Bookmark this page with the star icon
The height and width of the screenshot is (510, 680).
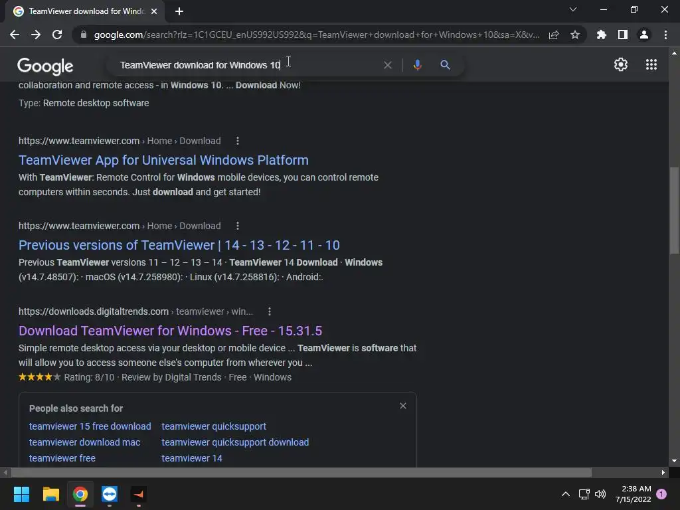click(575, 35)
